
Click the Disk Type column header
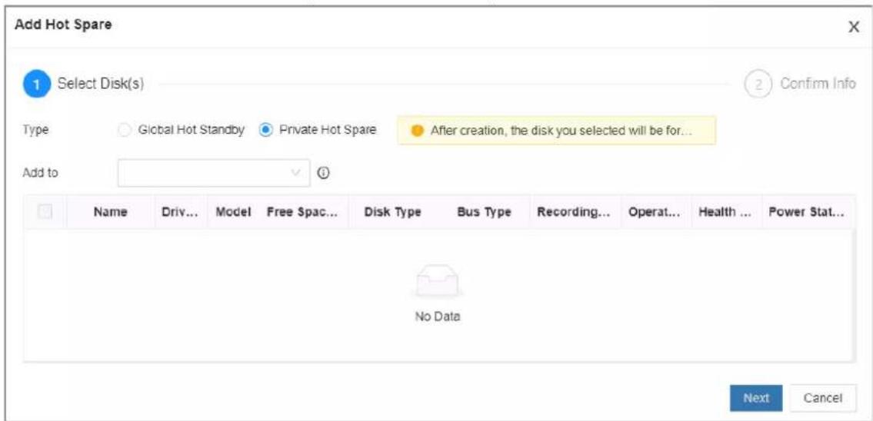(x=392, y=212)
